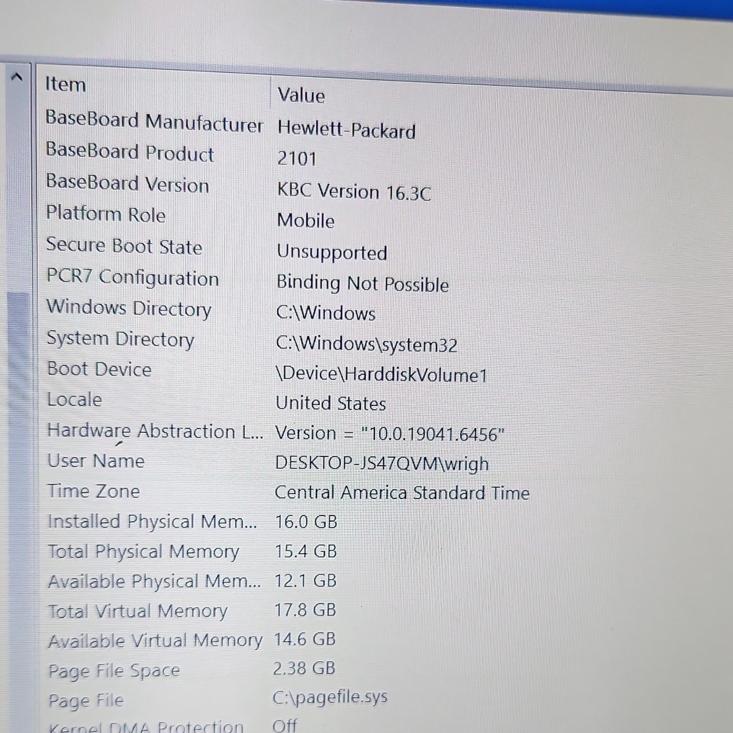Click the Value column header
This screenshot has height=733, width=733.
pyautogui.click(x=301, y=95)
